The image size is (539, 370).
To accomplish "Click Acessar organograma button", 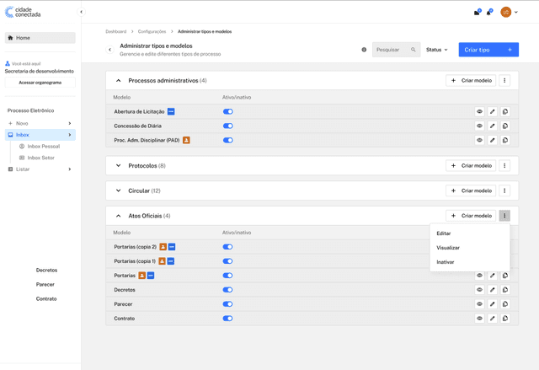I will coord(40,83).
